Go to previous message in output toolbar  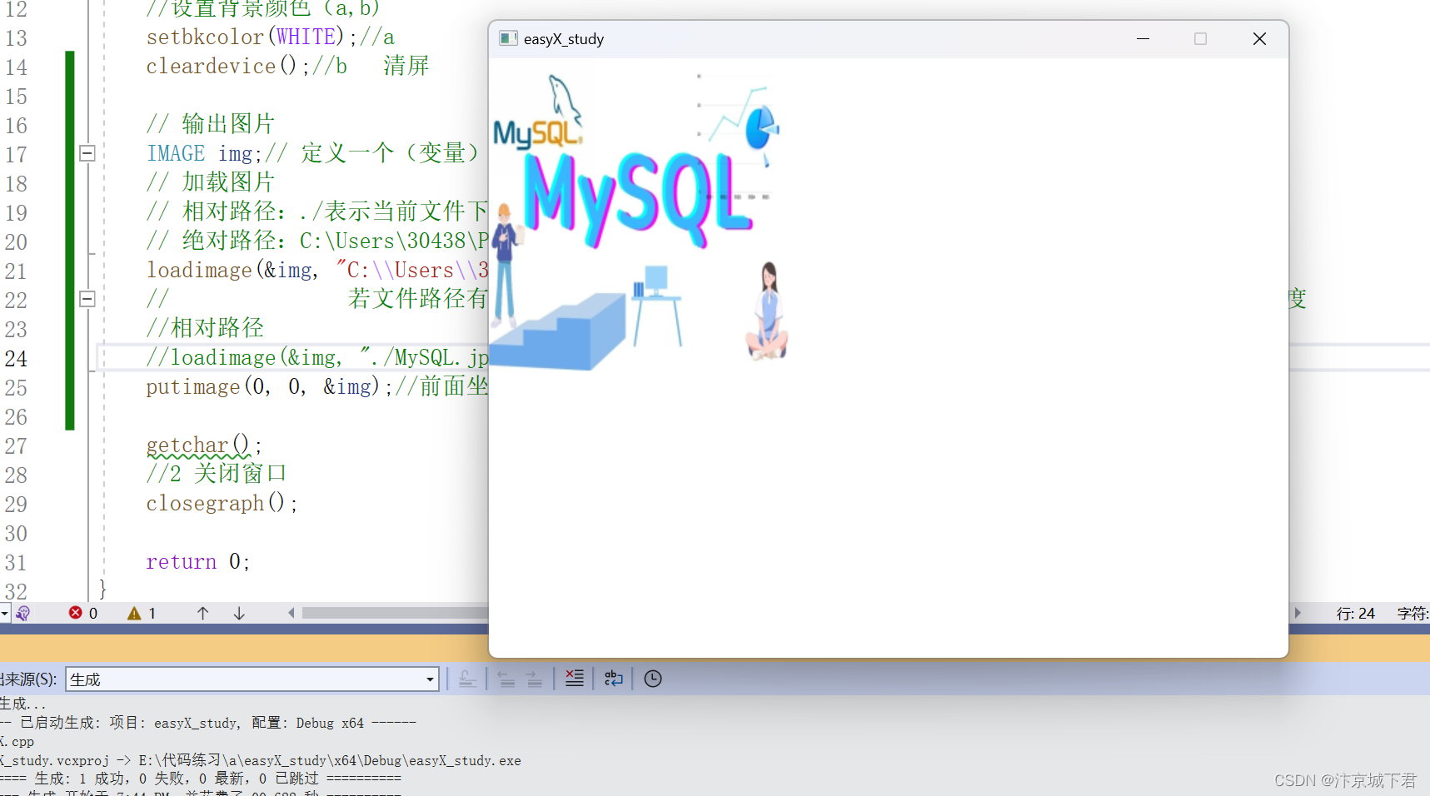point(506,679)
